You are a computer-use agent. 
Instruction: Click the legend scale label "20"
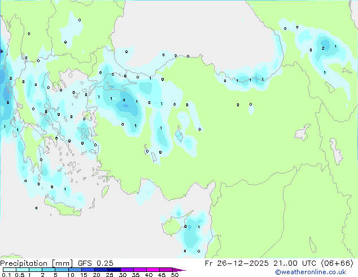(97, 275)
